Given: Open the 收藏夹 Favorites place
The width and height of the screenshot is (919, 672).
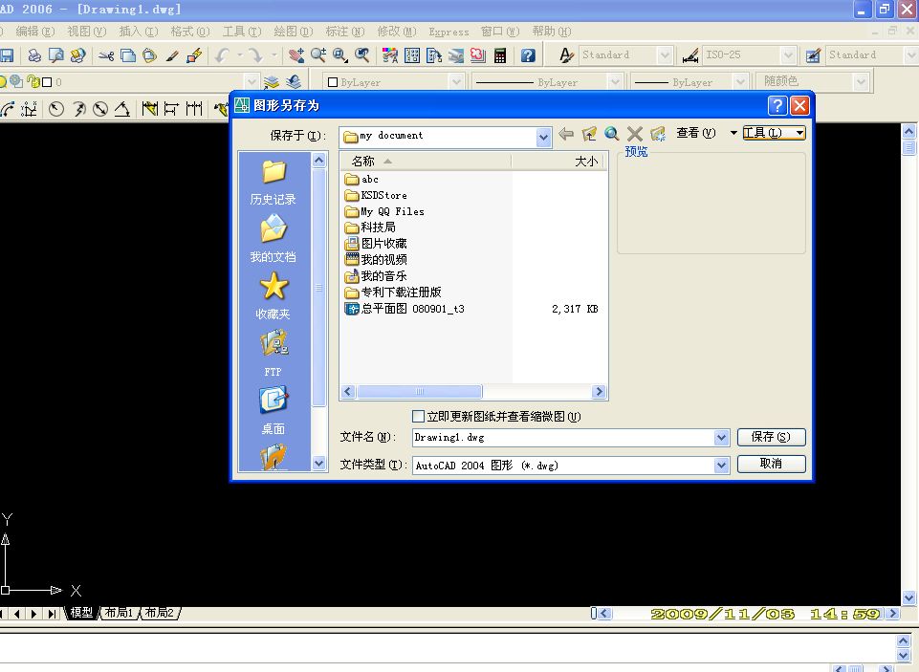Looking at the screenshot, I should click(274, 296).
